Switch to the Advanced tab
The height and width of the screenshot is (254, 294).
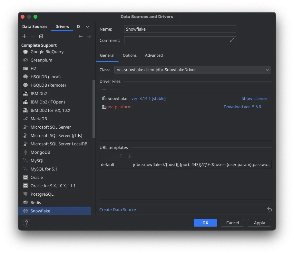point(154,55)
